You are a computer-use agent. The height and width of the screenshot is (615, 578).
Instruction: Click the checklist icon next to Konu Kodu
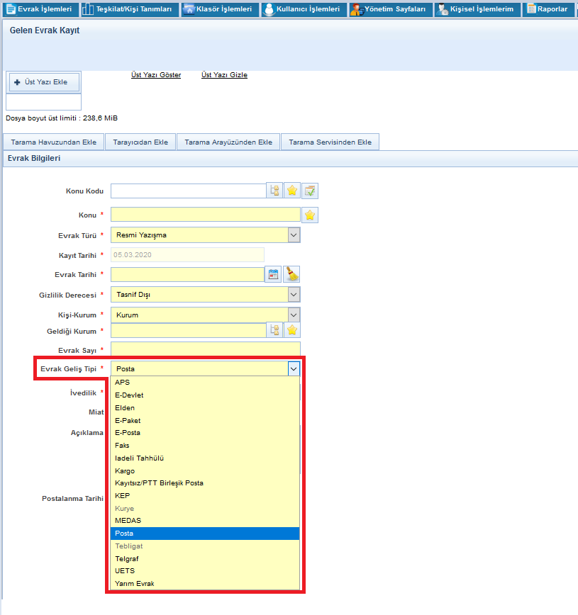309,191
